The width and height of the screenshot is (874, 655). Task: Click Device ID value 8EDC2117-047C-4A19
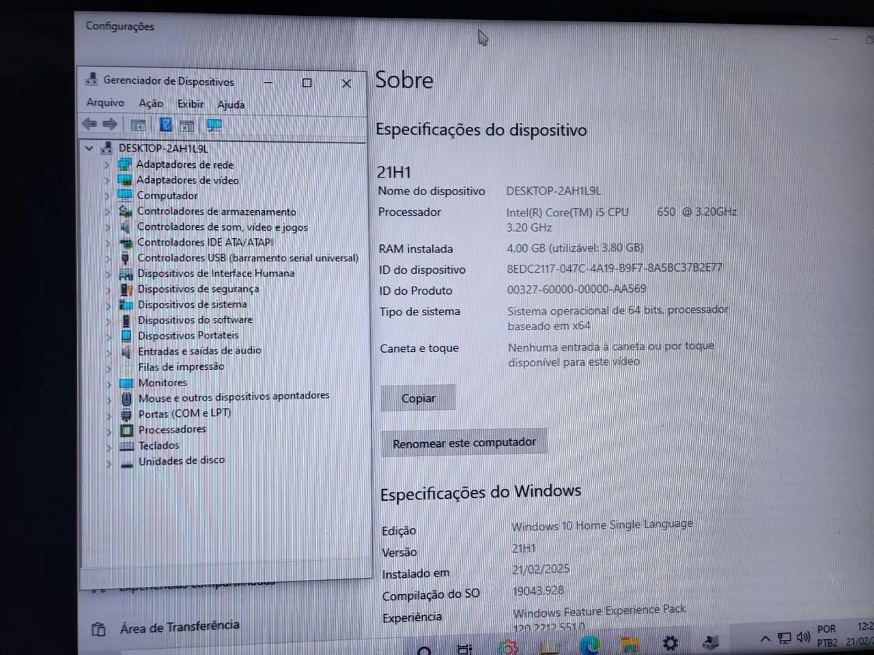[x=615, y=268]
